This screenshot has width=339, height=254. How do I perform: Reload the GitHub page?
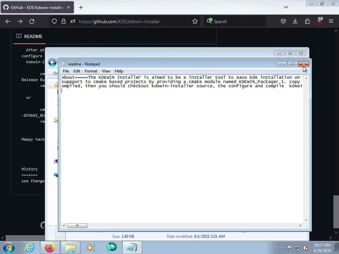tap(32, 21)
